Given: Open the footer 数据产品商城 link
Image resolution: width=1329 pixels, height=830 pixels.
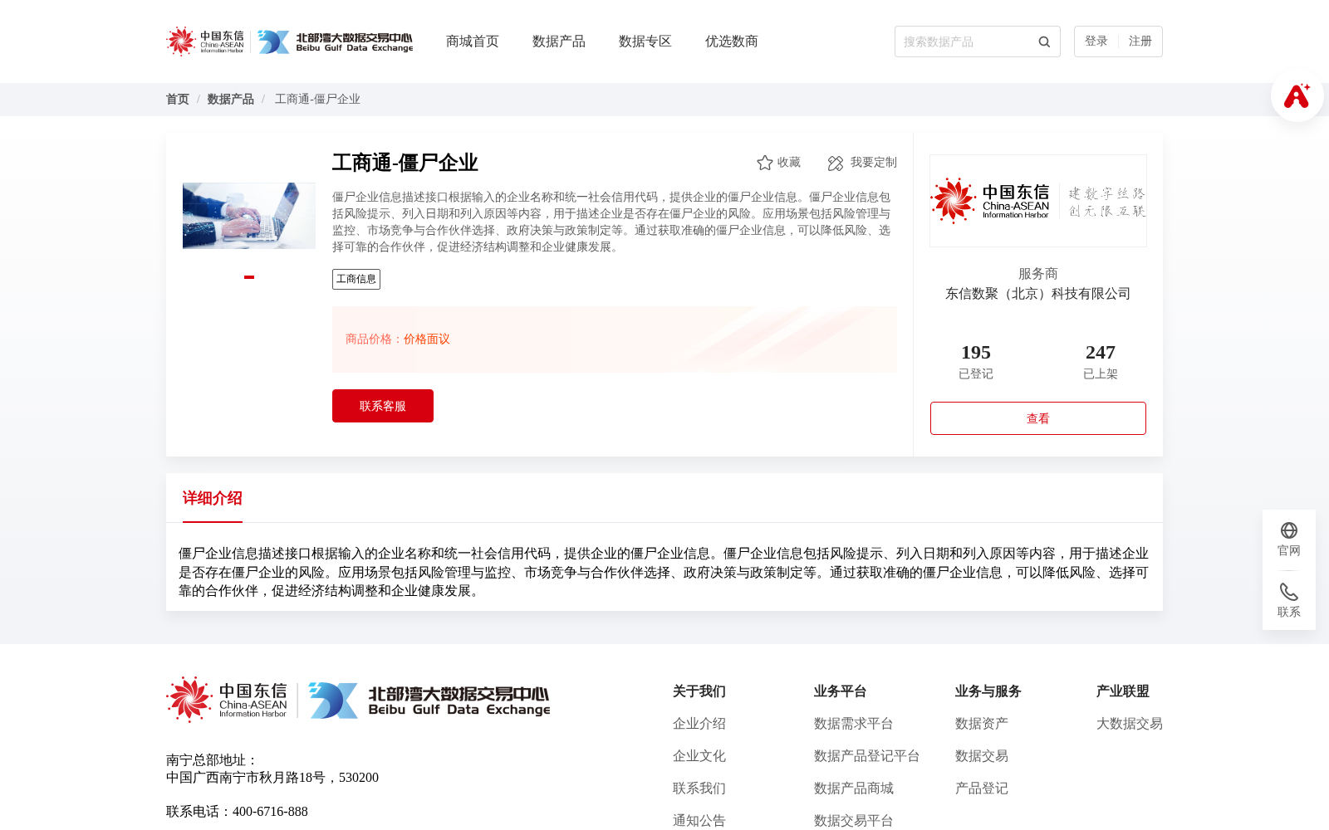Looking at the screenshot, I should click(854, 788).
